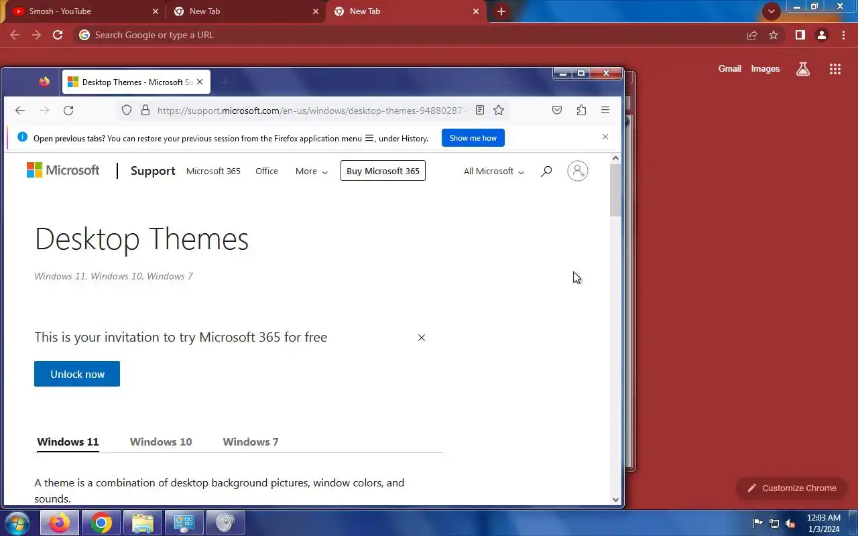The height and width of the screenshot is (536, 858).
Task: Close the Smosh - YouTube tab
Action: 156,11
